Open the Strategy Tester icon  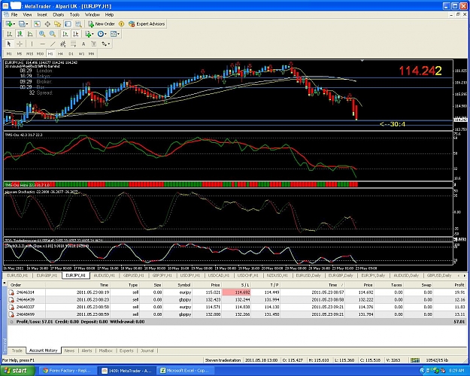pyautogui.click(x=78, y=23)
